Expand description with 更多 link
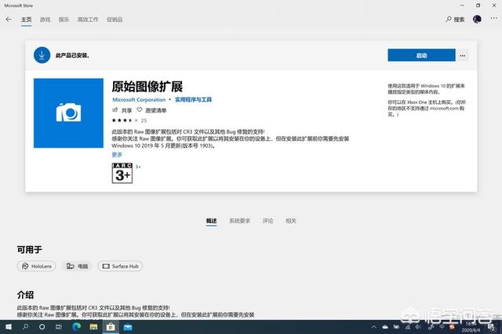 pos(117,155)
